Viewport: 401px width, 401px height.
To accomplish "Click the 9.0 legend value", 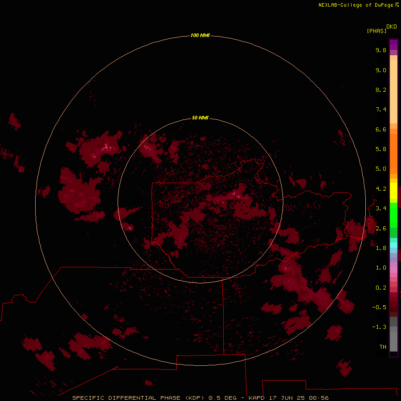I will [381, 70].
